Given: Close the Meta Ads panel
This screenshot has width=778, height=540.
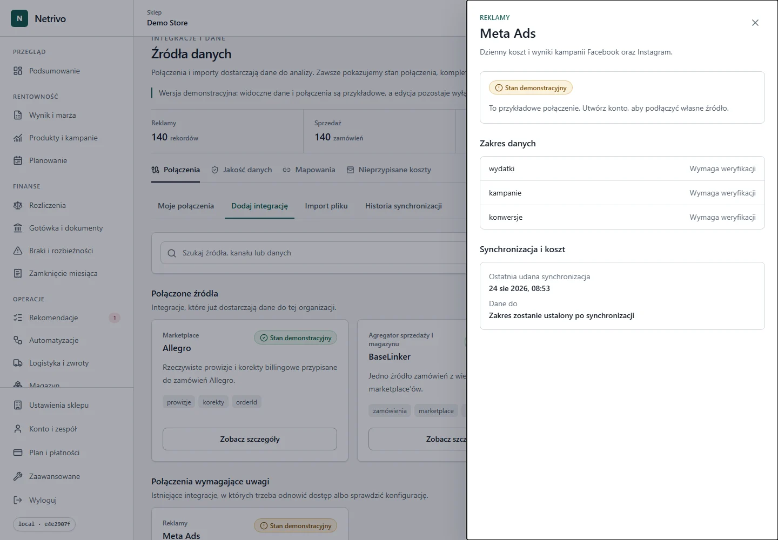Looking at the screenshot, I should [x=755, y=23].
